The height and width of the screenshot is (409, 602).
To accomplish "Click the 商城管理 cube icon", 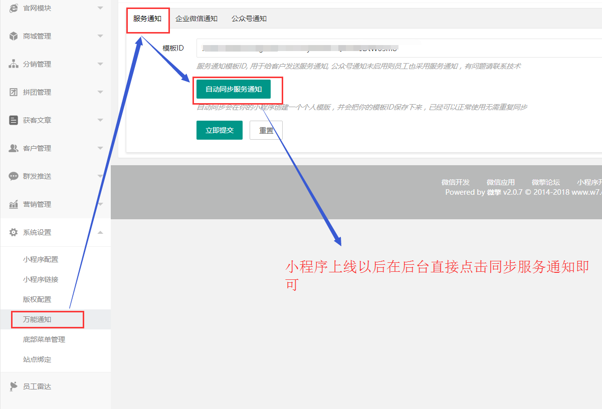I will pyautogui.click(x=14, y=36).
